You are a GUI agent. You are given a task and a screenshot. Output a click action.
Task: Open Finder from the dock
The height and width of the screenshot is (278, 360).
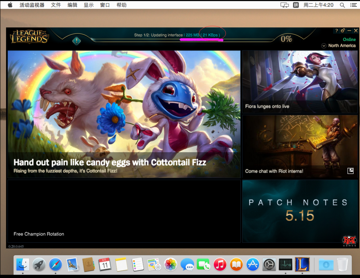coord(23,264)
